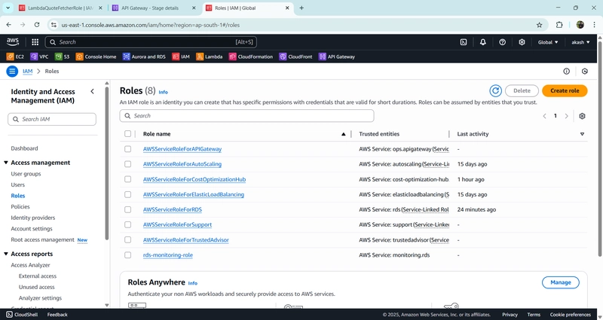Toggle the side navigation hamburger menu
The height and width of the screenshot is (320, 603).
12,71
